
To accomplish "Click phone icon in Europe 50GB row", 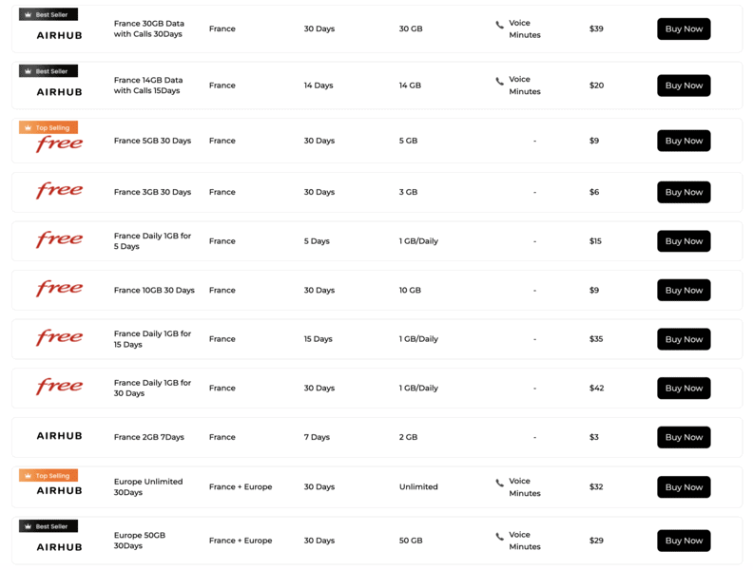I will (x=500, y=537).
